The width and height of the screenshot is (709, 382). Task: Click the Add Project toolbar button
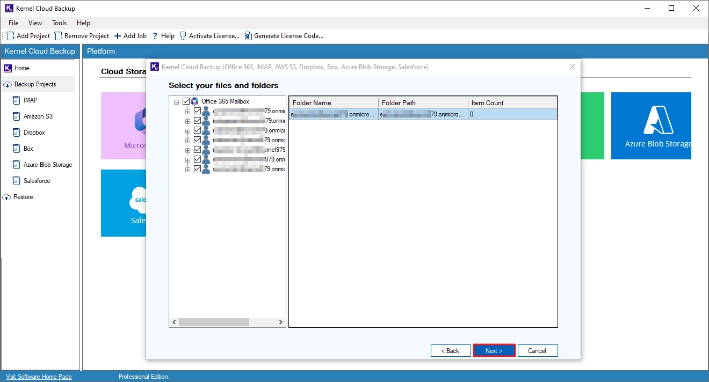coord(28,36)
